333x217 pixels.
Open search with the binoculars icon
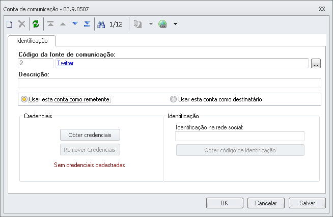101,24
